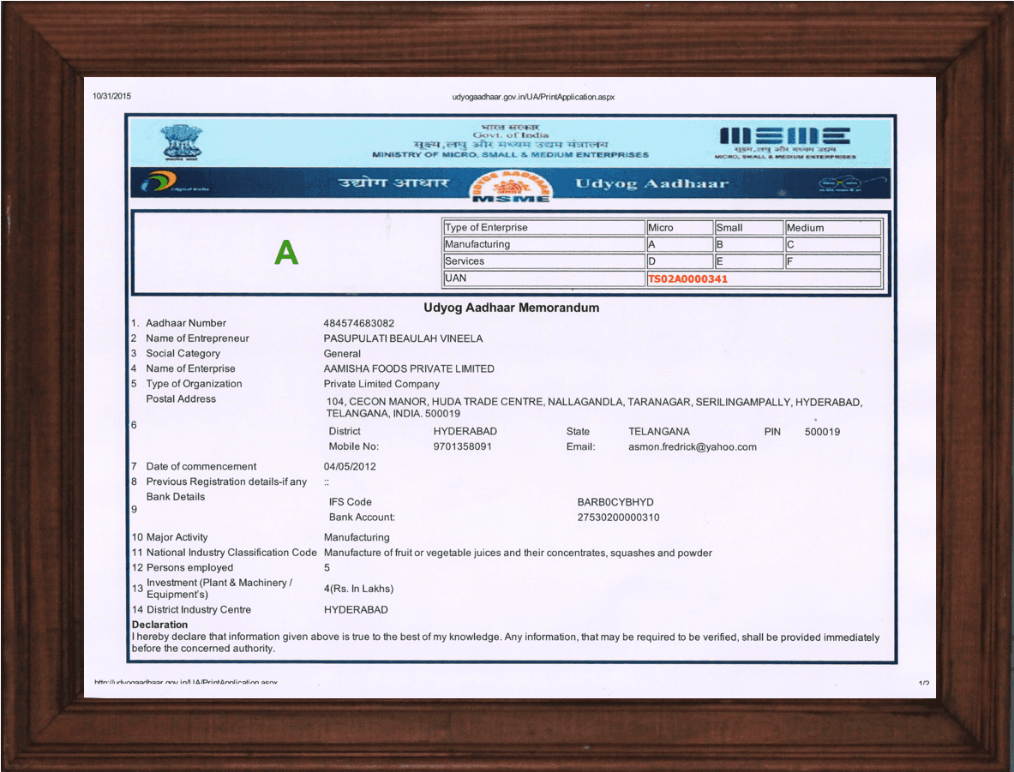Click the 'Bank Details' label
The width and height of the screenshot is (1014, 772).
pos(175,497)
